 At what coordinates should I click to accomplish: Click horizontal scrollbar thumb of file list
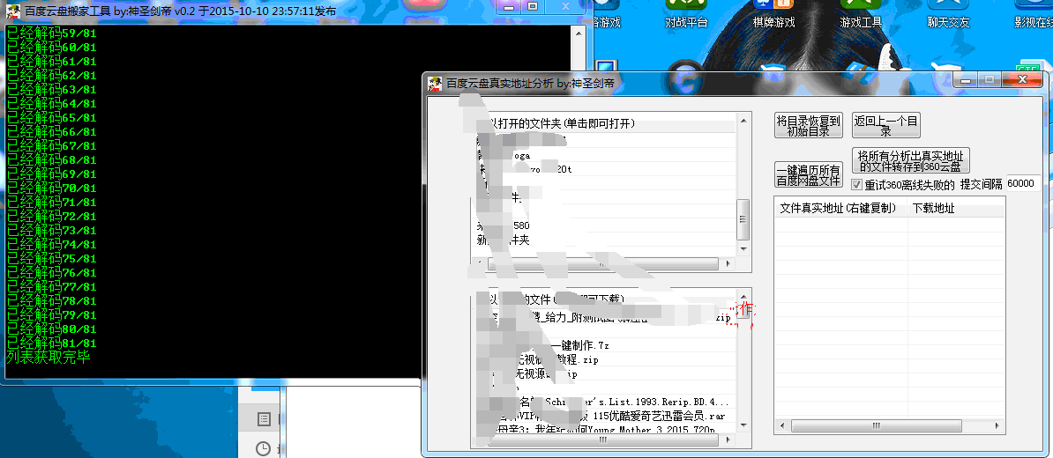click(603, 440)
